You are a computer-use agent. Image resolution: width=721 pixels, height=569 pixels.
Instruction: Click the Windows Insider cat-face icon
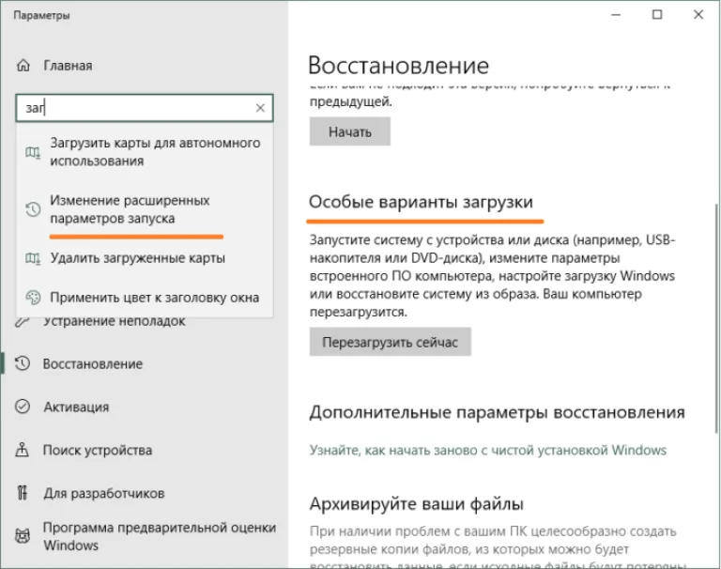[23, 536]
